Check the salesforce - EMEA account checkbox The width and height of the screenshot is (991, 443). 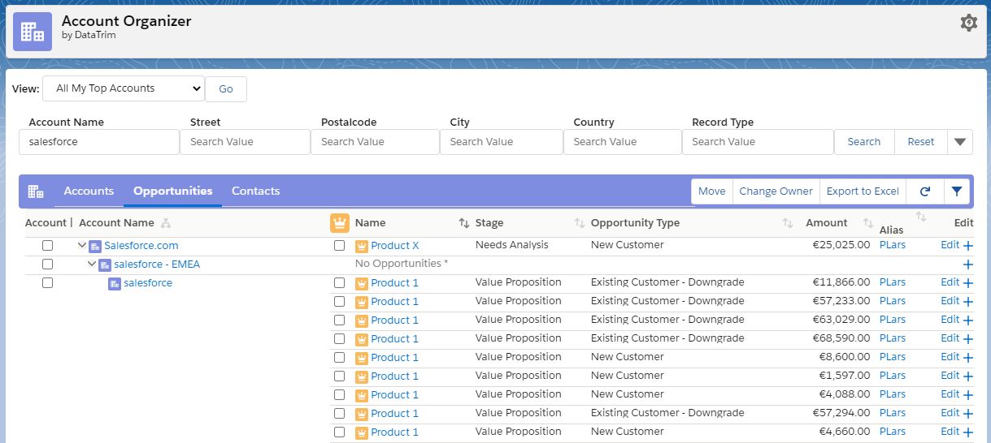pos(47,264)
